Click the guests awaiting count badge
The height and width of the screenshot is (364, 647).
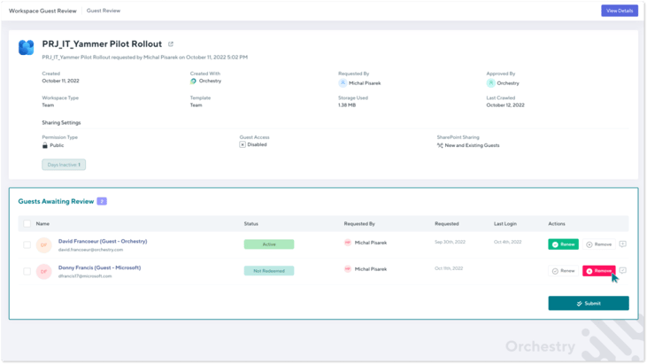[102, 201]
